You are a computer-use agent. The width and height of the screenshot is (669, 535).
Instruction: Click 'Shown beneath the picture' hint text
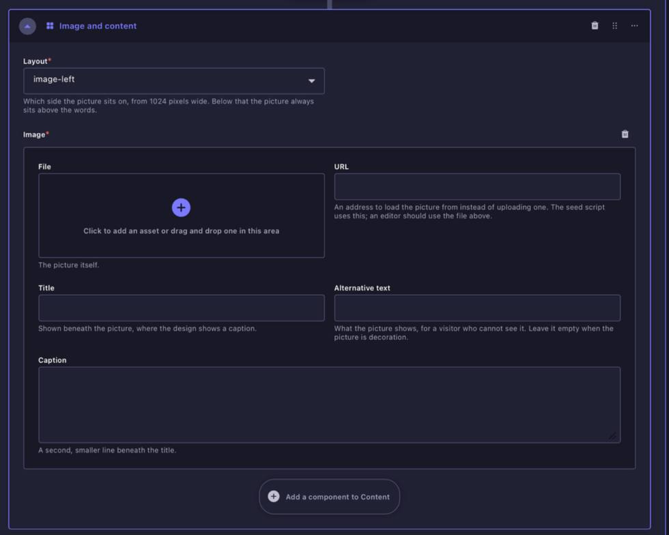[147, 328]
